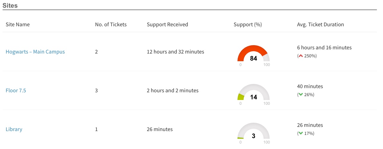Click the green down arrow beside 26%

tap(301, 95)
